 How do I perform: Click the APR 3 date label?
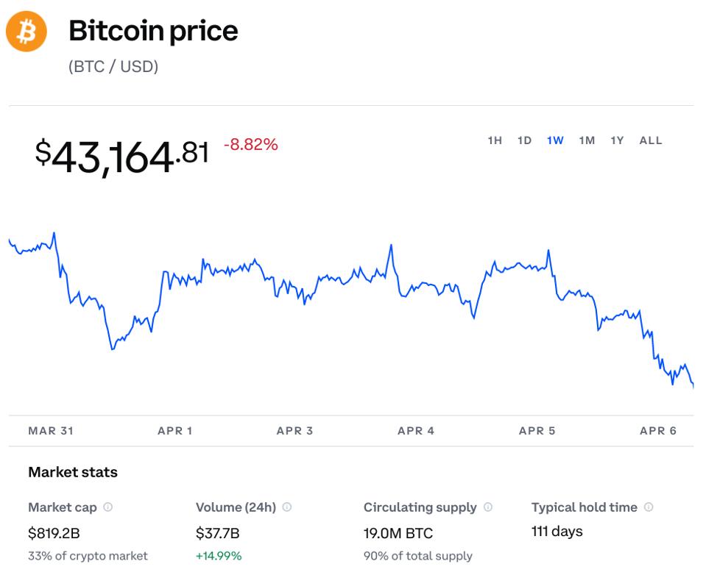click(x=294, y=431)
